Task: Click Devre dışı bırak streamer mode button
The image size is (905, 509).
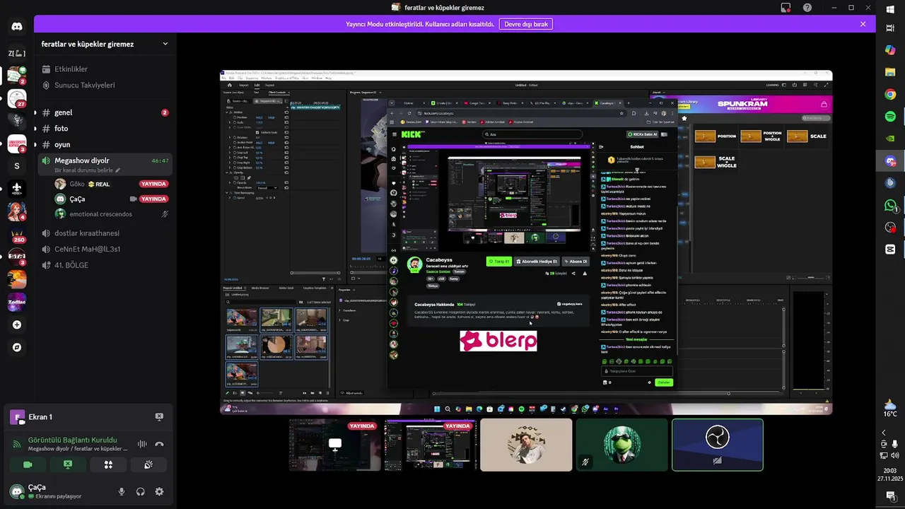Action: pyautogui.click(x=525, y=24)
